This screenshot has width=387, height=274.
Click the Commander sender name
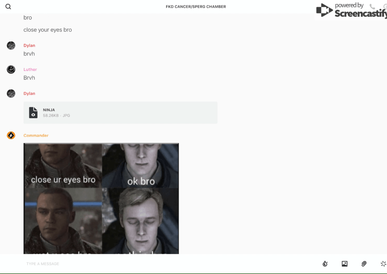pyautogui.click(x=36, y=135)
